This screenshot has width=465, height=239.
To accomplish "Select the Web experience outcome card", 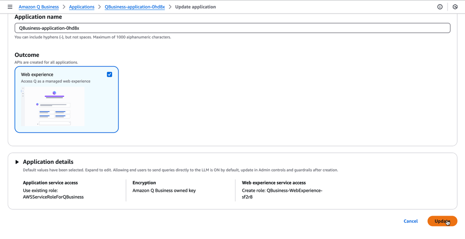I will 66,100.
